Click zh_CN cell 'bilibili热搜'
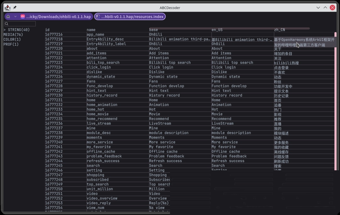This screenshot has height=215, width=340. click(x=286, y=63)
